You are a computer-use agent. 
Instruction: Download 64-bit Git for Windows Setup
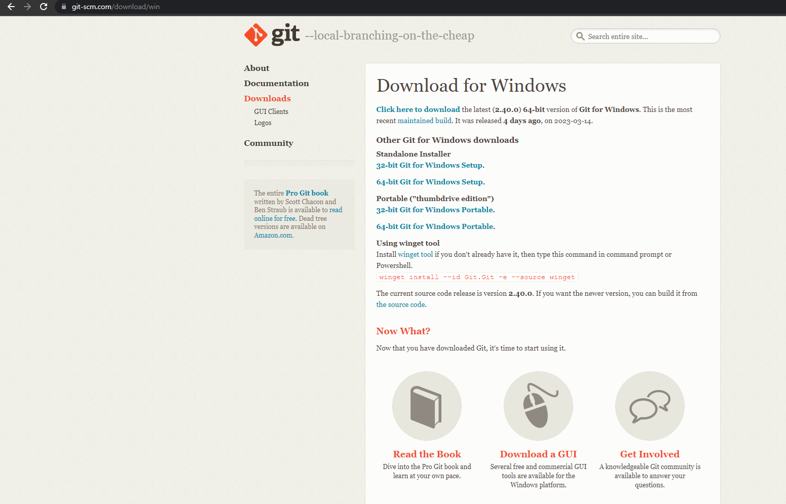(429, 182)
